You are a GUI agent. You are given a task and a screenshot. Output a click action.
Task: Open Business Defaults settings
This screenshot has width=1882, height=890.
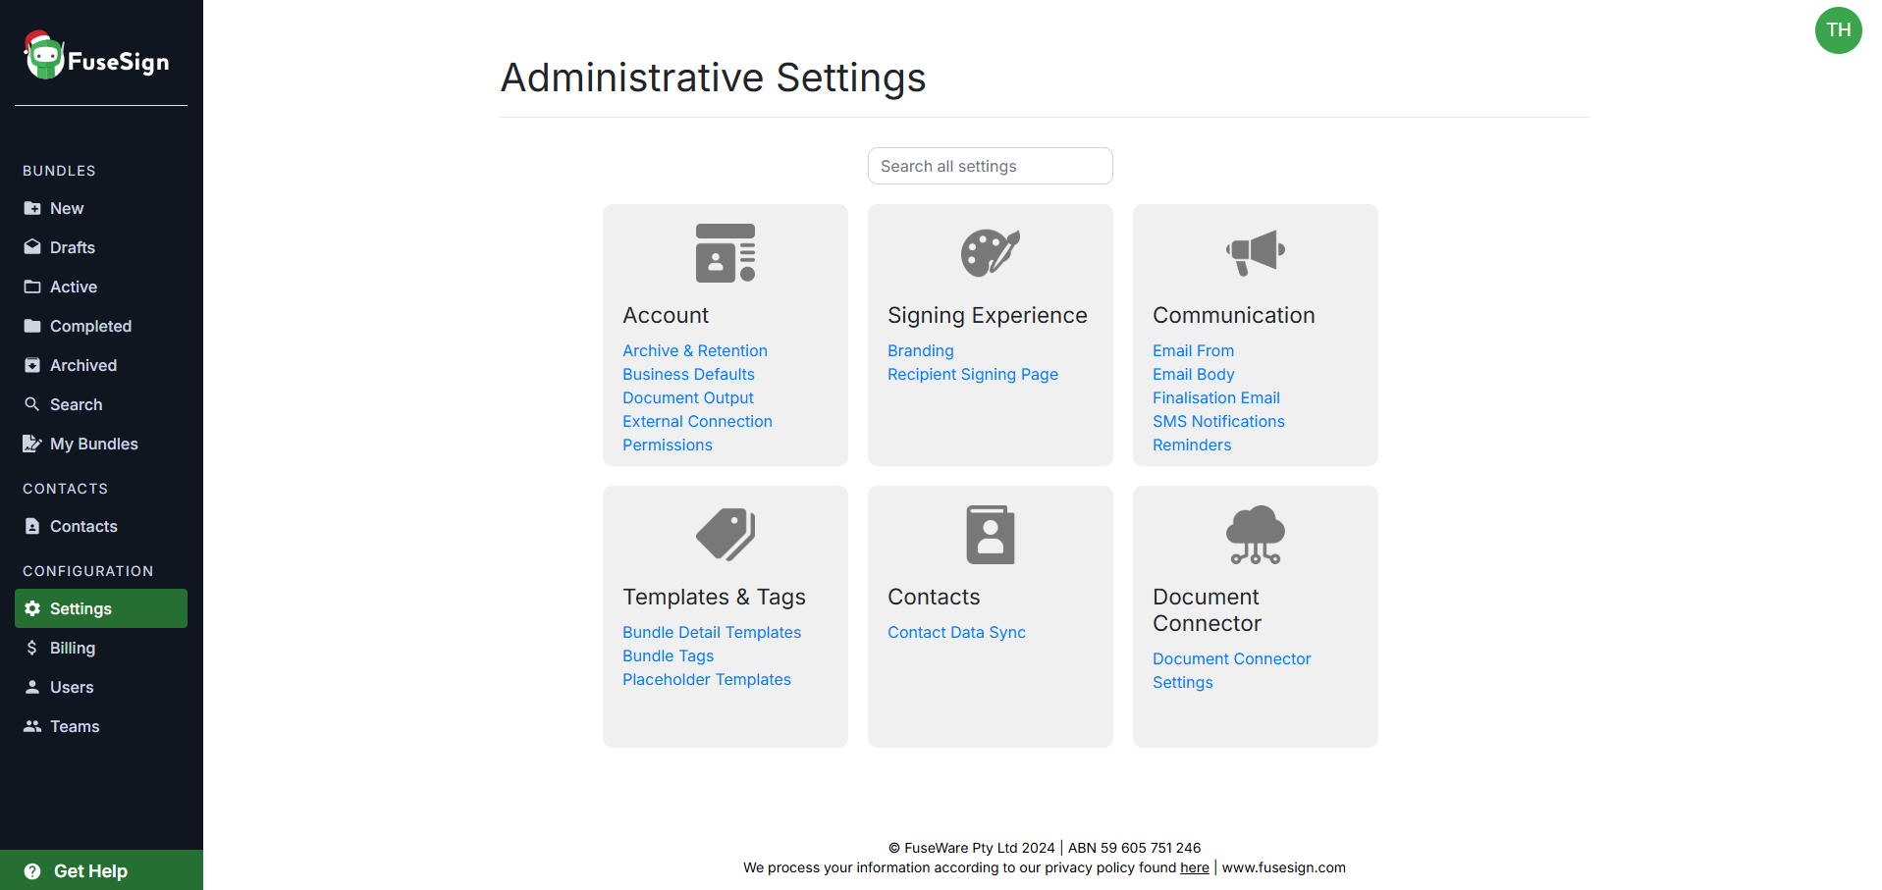(688, 374)
